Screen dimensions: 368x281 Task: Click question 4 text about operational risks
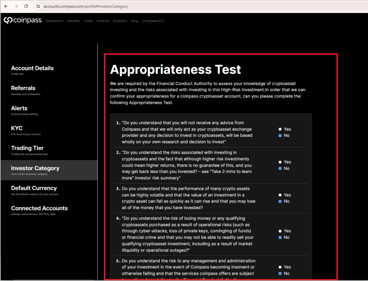click(x=188, y=234)
